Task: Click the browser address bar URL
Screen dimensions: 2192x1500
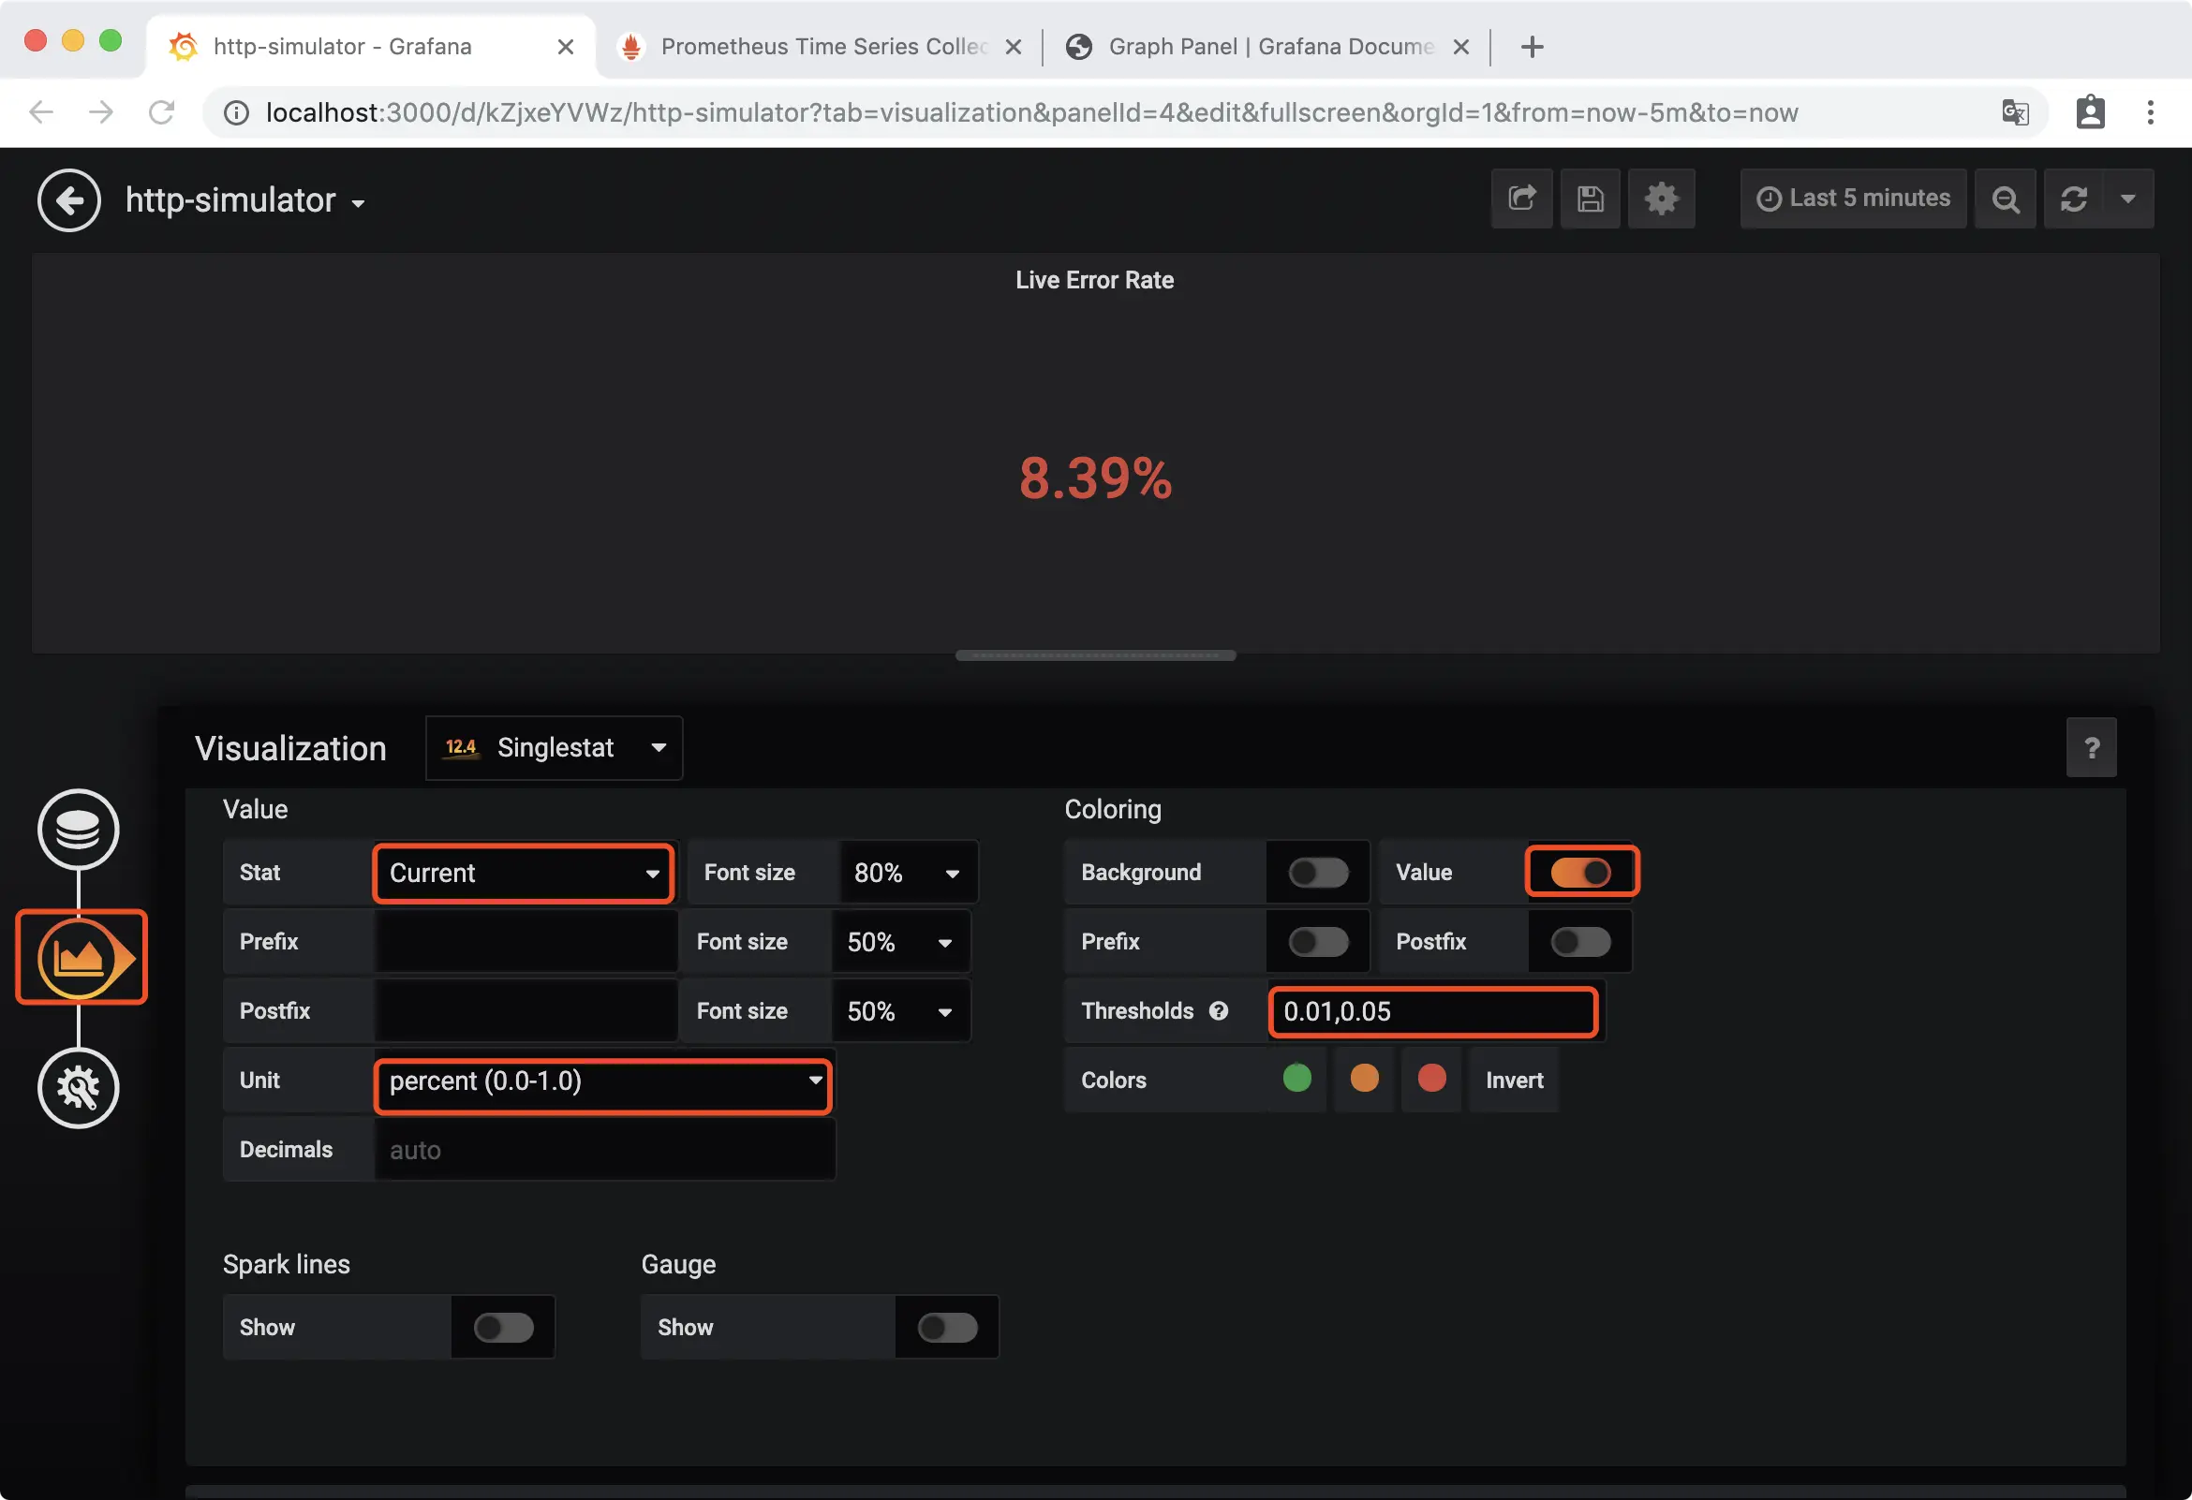Action: point(1032,113)
